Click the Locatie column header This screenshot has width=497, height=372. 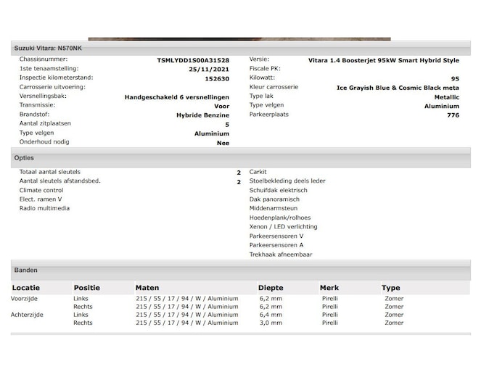(26, 288)
